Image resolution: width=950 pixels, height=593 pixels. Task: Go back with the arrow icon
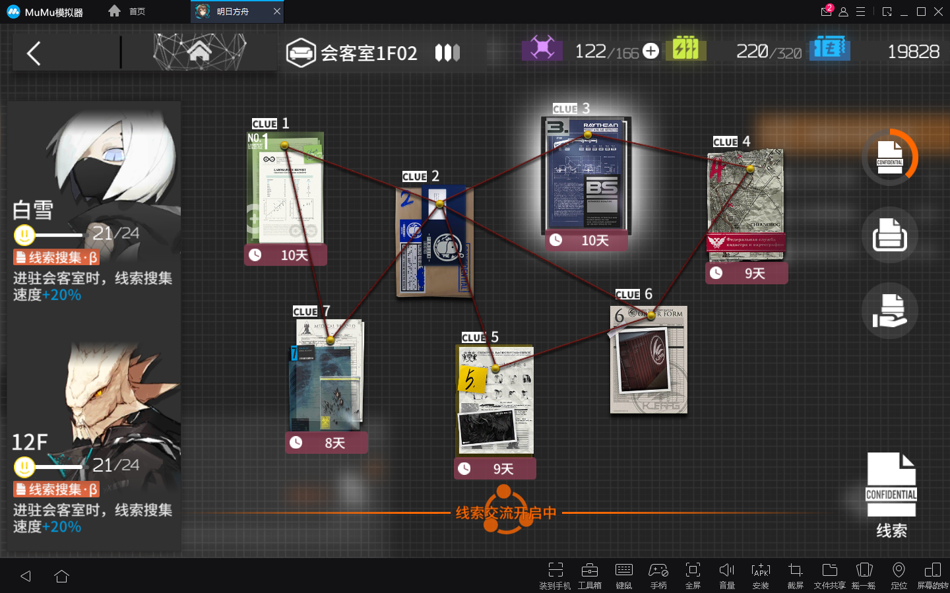(x=34, y=53)
